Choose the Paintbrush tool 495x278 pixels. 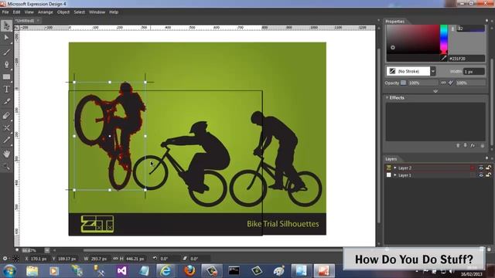point(6,53)
